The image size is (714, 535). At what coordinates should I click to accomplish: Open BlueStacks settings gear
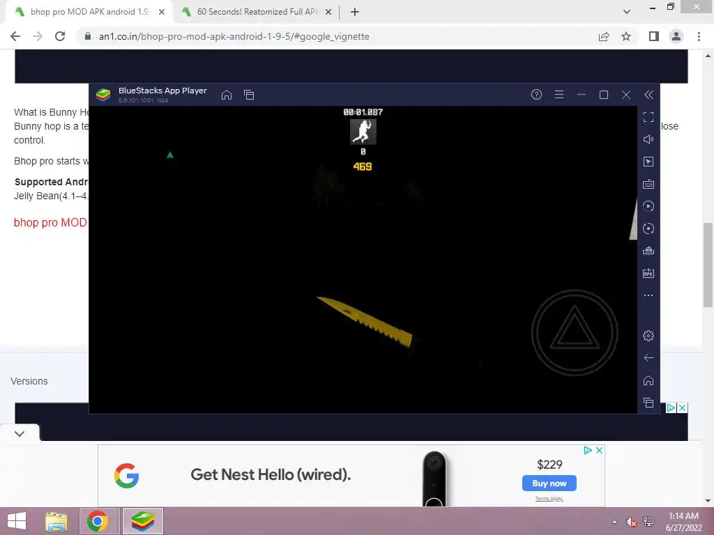point(648,336)
